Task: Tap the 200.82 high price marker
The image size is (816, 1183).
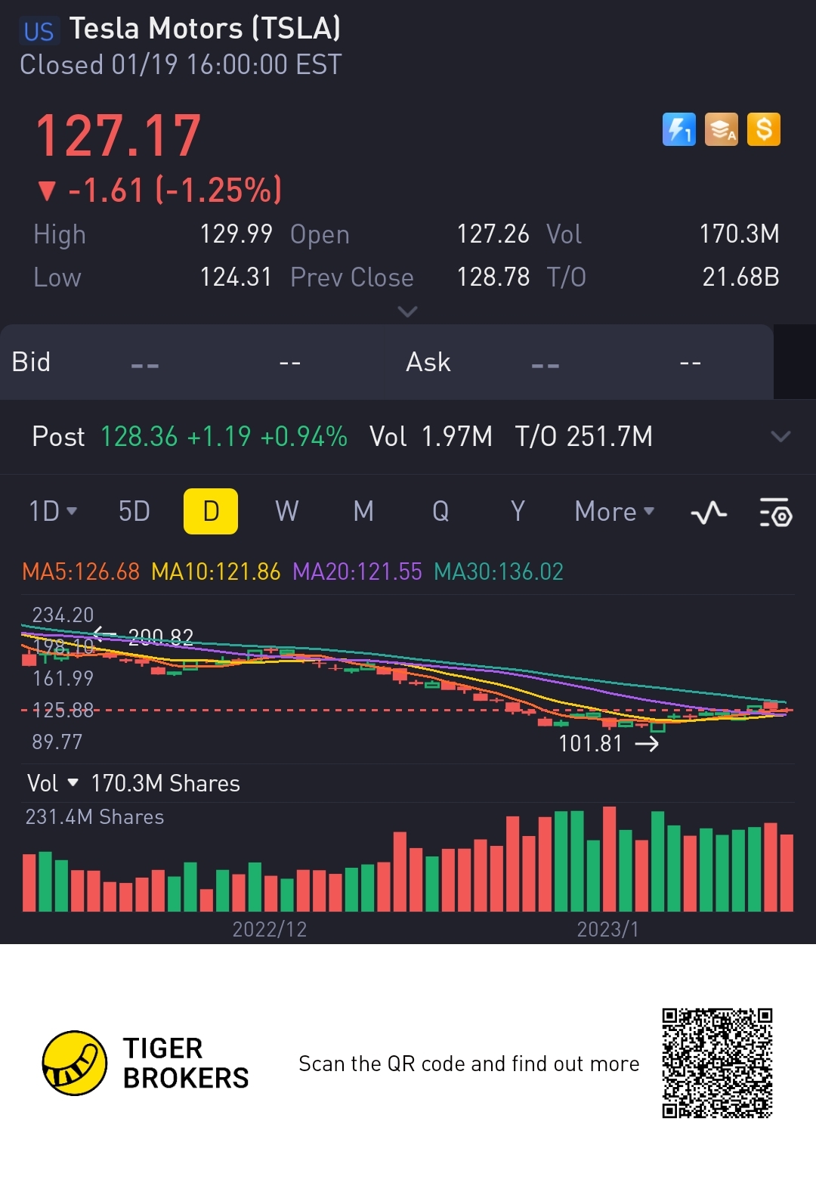Action: 161,636
